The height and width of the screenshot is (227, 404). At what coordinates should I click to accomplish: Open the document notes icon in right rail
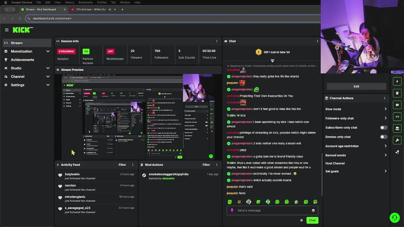pyautogui.click(x=397, y=93)
